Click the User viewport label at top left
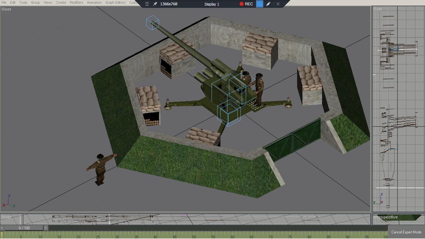Screen dimensions: 425x239 [x=6, y=9]
